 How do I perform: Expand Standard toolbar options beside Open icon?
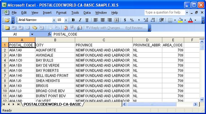point(13,20)
